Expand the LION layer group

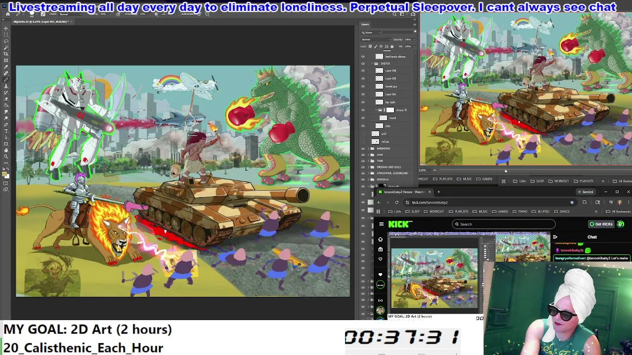[x=368, y=155]
